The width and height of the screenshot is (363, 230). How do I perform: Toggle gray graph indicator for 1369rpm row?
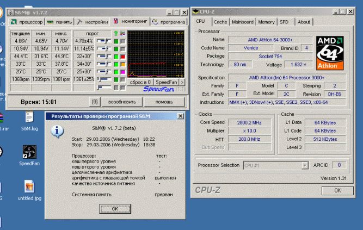pos(122,79)
